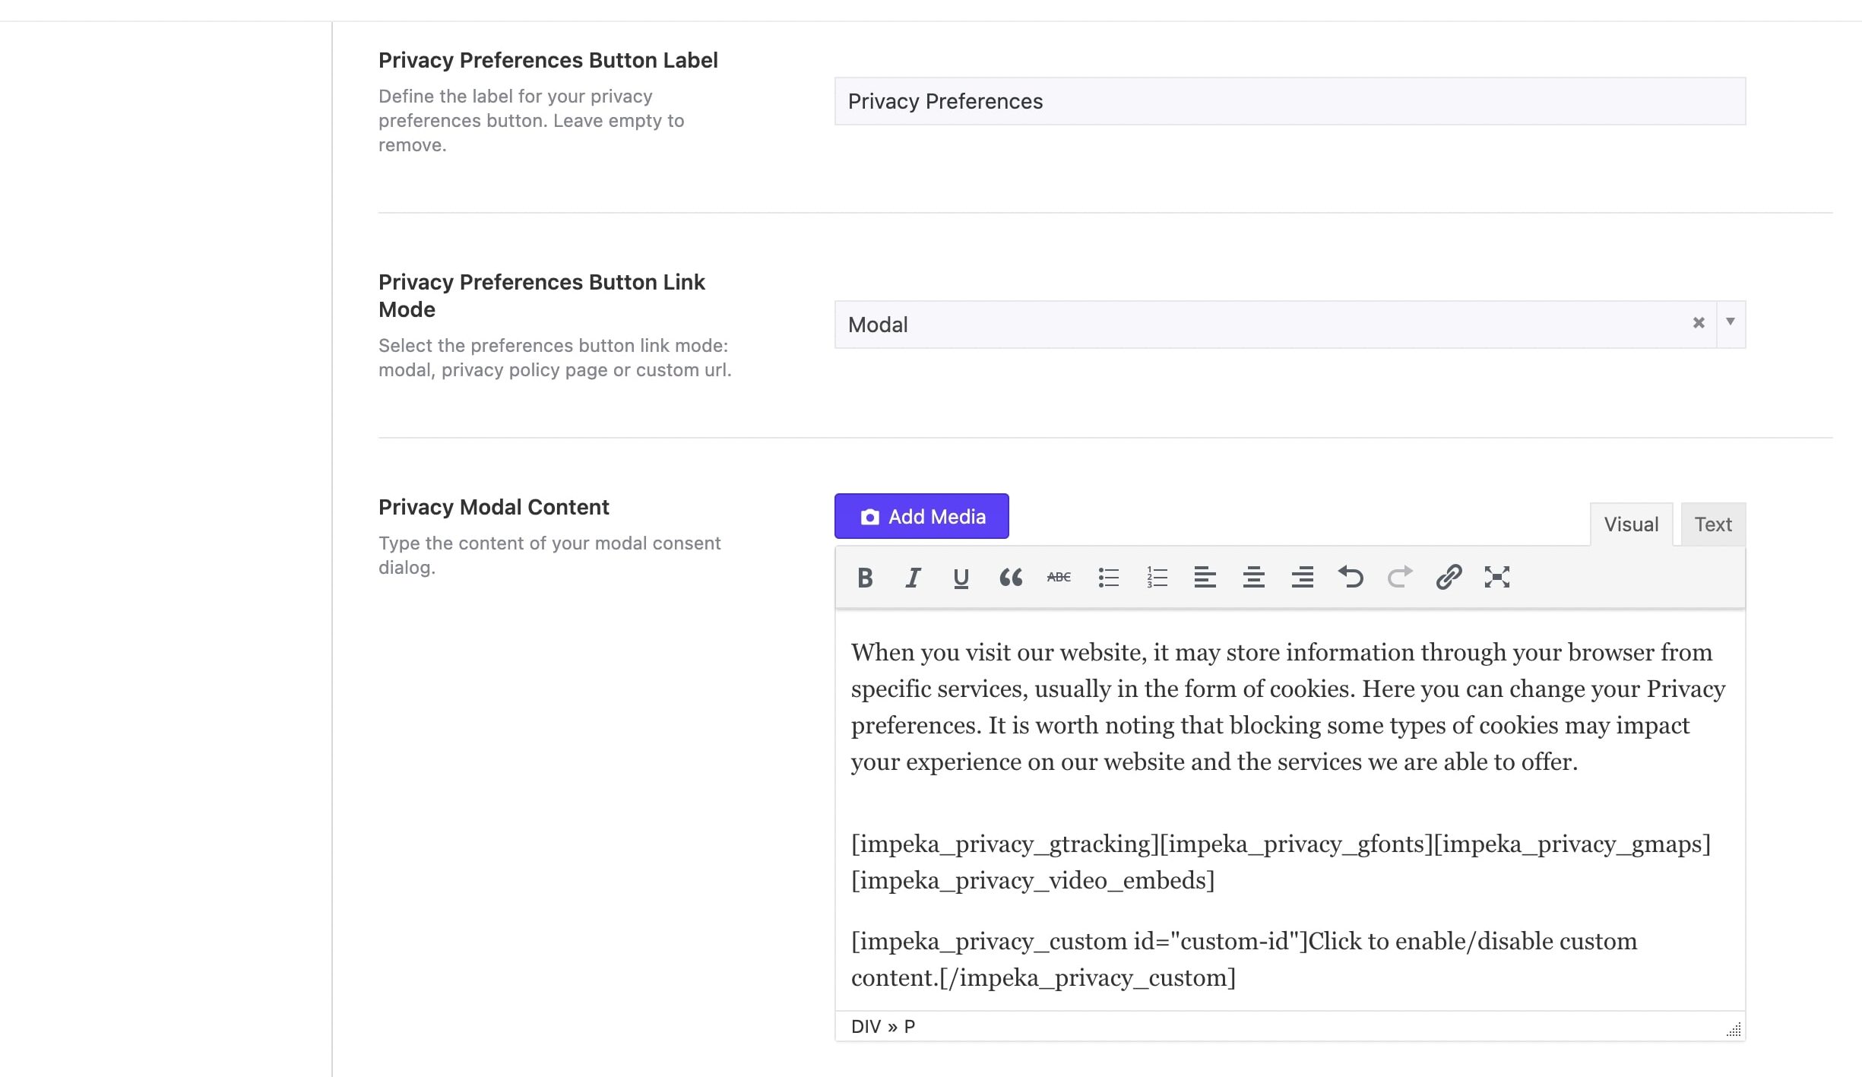Insert a numbered list
1862x1077 pixels.
(1157, 578)
